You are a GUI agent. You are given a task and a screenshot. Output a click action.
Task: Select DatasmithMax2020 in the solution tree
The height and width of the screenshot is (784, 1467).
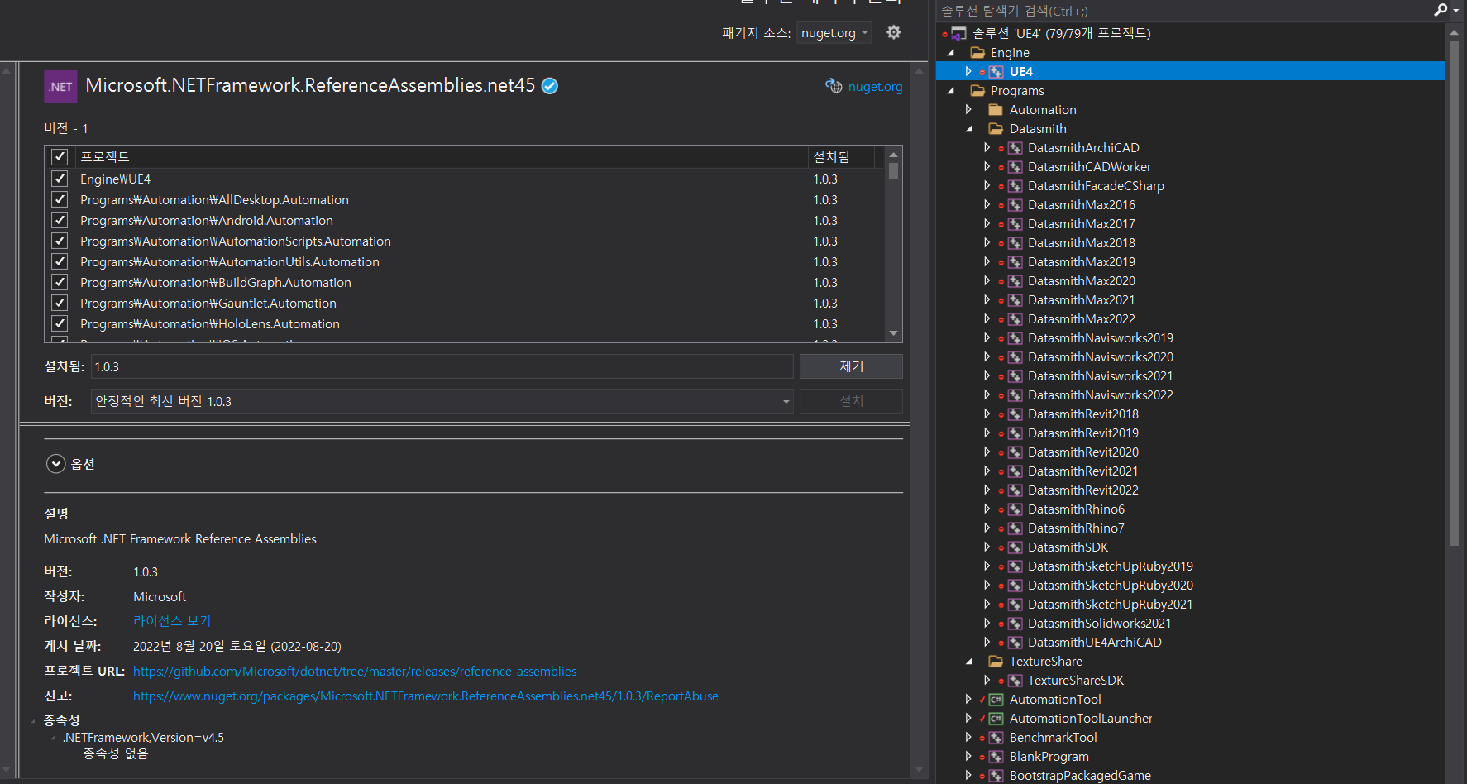1081,281
